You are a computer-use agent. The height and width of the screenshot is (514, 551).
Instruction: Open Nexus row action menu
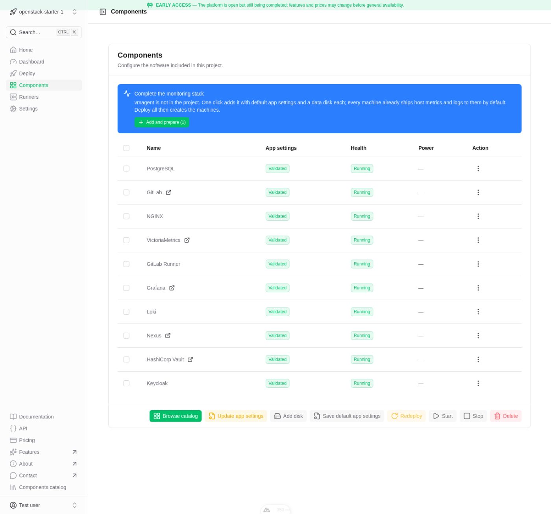[x=478, y=335]
